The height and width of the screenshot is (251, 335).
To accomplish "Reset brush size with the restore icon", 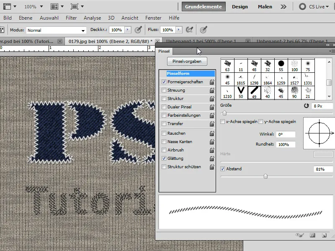I will pos(307,106).
